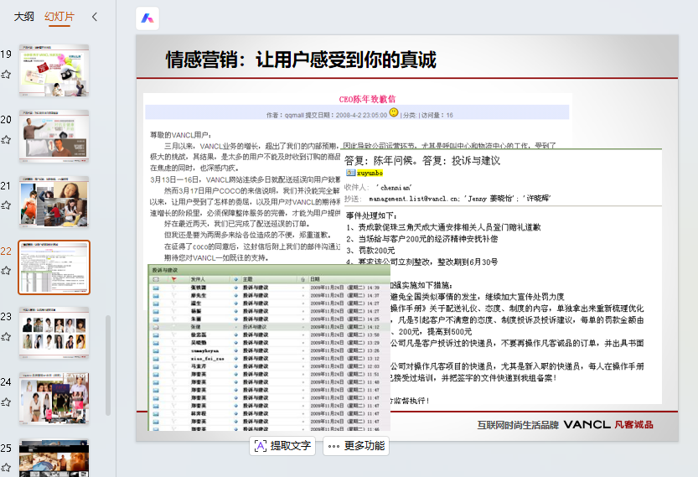Star slide 23 with its star icon

coord(6,337)
